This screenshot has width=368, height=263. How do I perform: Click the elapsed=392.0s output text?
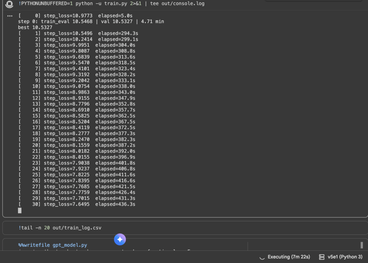pyautogui.click(x=115, y=151)
